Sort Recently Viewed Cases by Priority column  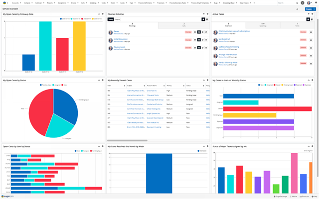pos(175,86)
